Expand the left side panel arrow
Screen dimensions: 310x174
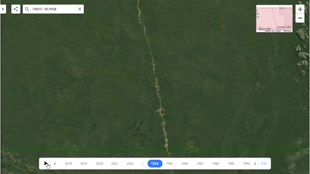click(x=3, y=9)
